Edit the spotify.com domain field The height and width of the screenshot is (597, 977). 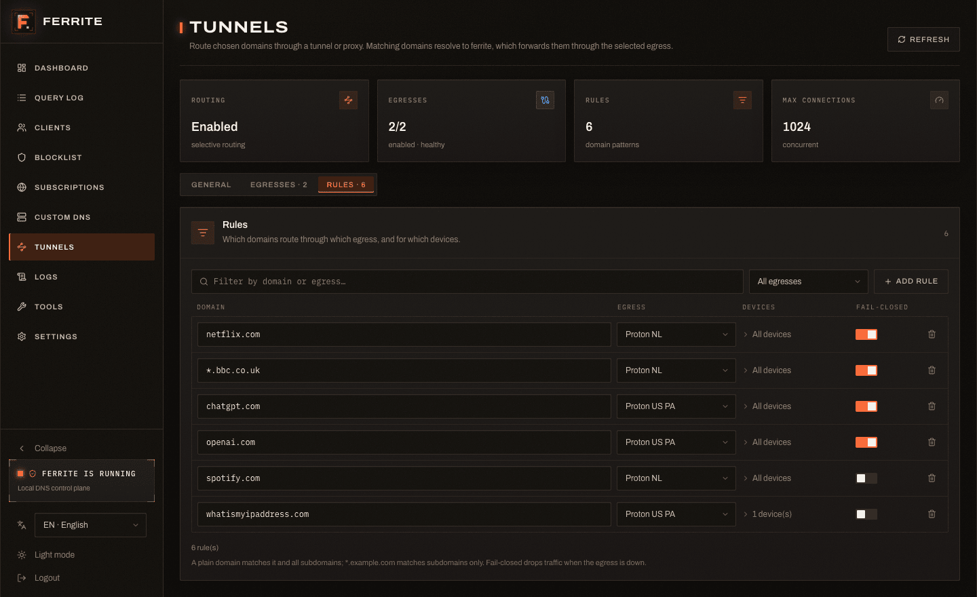pyautogui.click(x=404, y=478)
